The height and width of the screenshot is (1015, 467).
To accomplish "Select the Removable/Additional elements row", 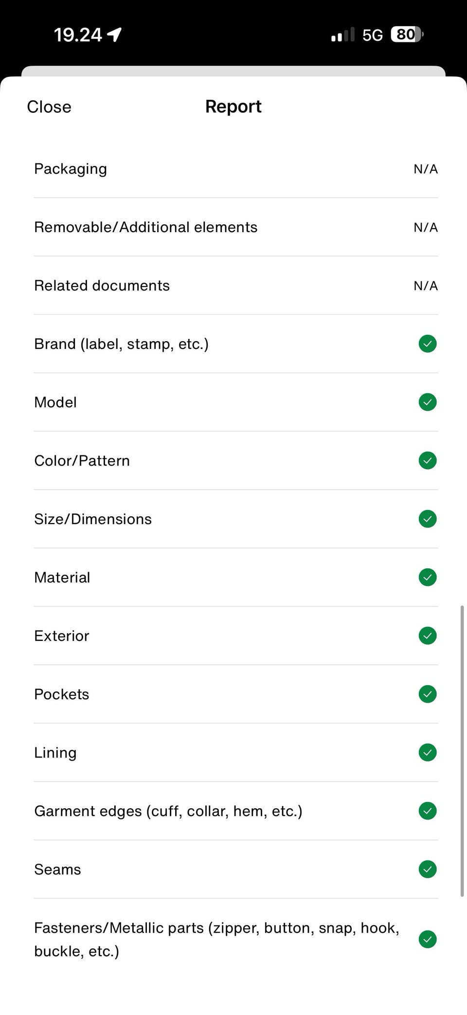I will click(x=146, y=227).
